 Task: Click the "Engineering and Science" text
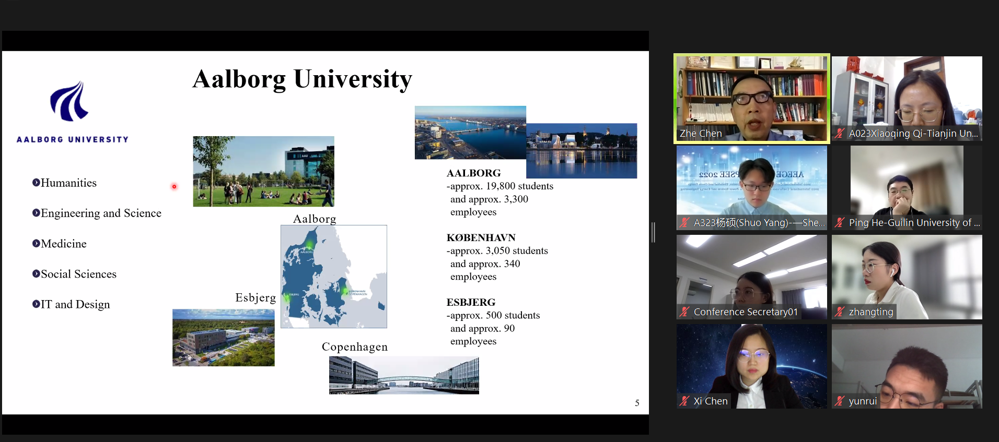click(x=101, y=213)
